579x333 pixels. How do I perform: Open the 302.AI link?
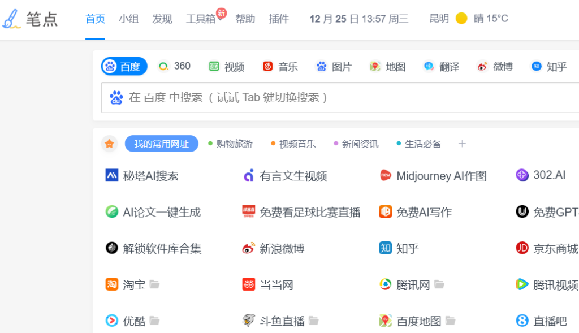point(541,175)
